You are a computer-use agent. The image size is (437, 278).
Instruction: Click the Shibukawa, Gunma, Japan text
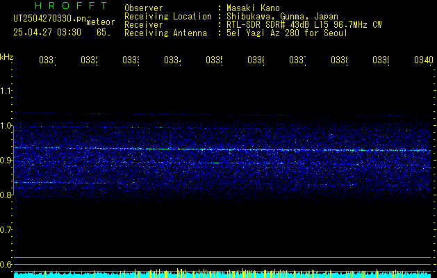tap(282, 17)
